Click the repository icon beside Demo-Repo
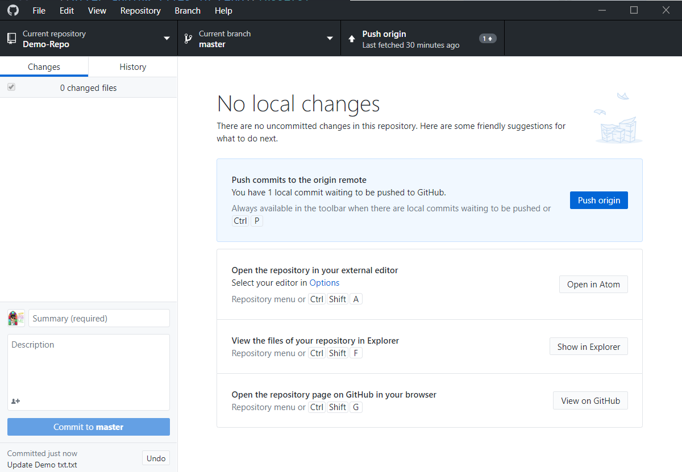The width and height of the screenshot is (682, 472). (x=11, y=39)
